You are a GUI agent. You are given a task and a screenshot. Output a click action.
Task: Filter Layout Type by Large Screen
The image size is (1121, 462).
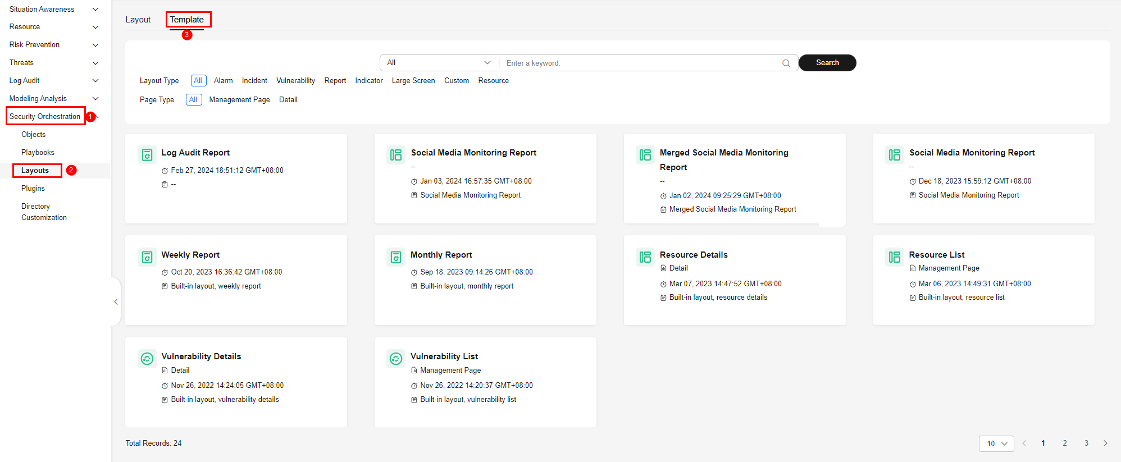pos(413,81)
